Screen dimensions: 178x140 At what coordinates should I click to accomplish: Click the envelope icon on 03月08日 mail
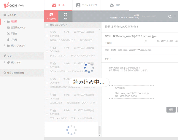pos(55,110)
